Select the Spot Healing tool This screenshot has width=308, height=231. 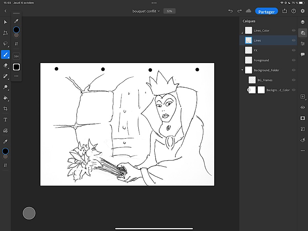point(5,76)
